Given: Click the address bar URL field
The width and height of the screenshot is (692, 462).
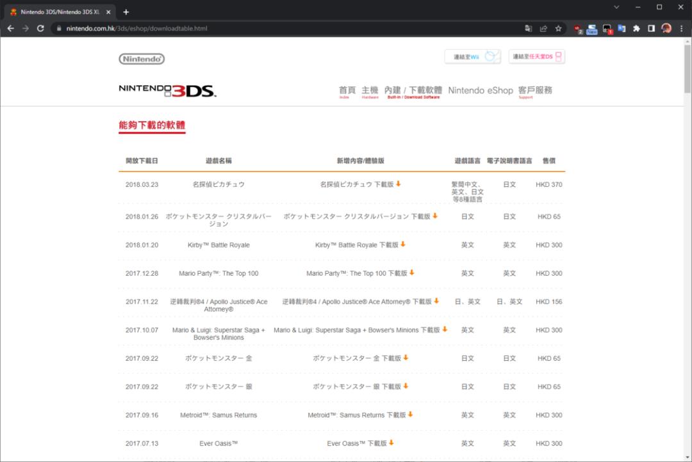Looking at the screenshot, I should tap(287, 28).
